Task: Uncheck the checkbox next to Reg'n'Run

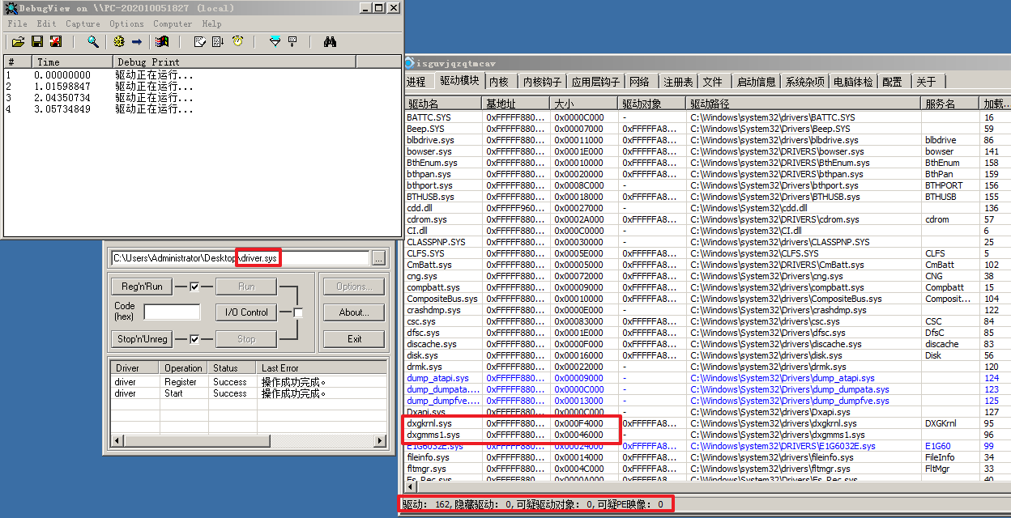Action: pos(194,287)
